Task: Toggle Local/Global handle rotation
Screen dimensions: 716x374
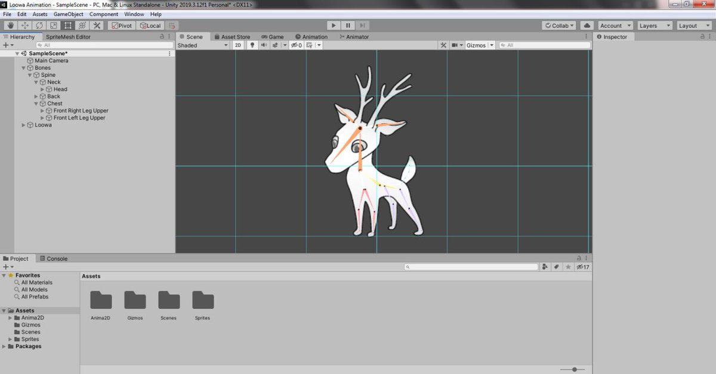Action: pyautogui.click(x=150, y=26)
